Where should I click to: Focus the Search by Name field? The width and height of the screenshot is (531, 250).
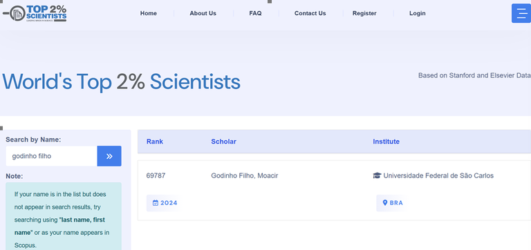[x=51, y=156]
